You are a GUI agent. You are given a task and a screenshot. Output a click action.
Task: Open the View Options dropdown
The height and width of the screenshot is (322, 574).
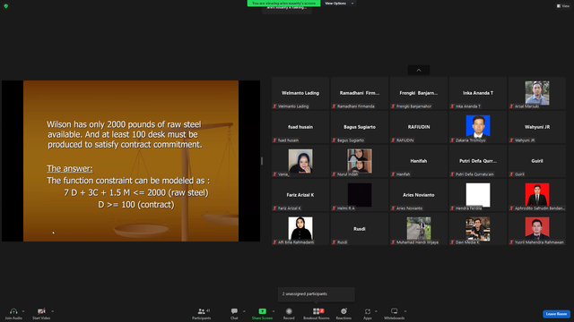pyautogui.click(x=339, y=4)
